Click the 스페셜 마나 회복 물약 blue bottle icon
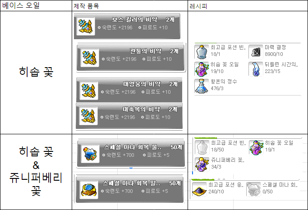This screenshot has height=210, width=308. [90, 154]
